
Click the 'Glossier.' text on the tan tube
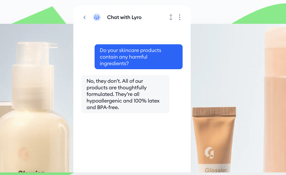pyautogui.click(x=216, y=170)
